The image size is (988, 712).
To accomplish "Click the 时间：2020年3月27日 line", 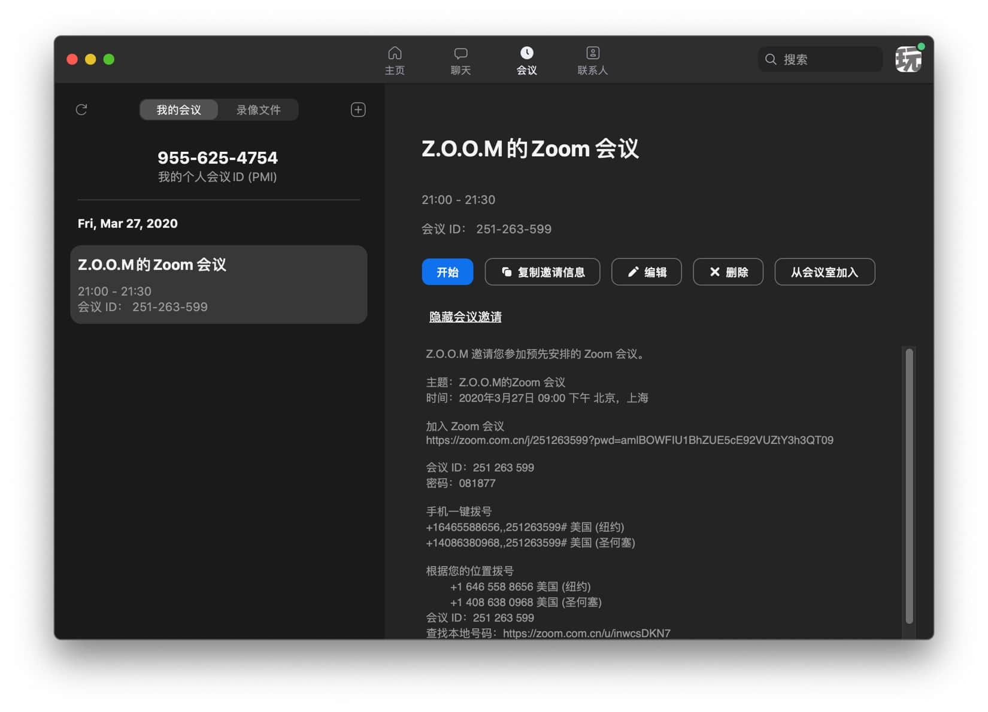I will 537,398.
